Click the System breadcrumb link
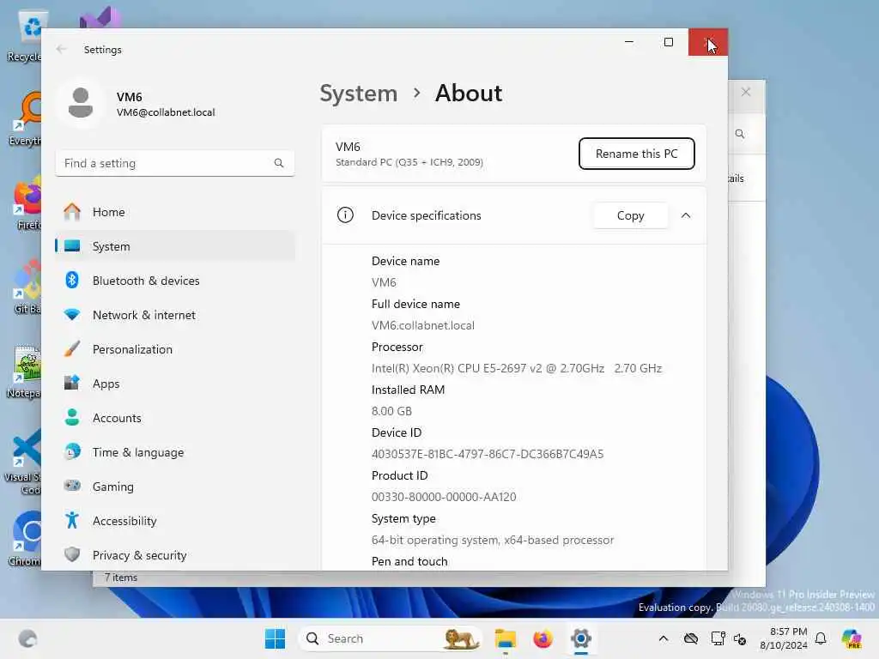 point(358,93)
